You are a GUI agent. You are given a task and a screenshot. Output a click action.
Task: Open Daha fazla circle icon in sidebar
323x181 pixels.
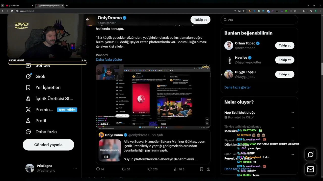28,132
